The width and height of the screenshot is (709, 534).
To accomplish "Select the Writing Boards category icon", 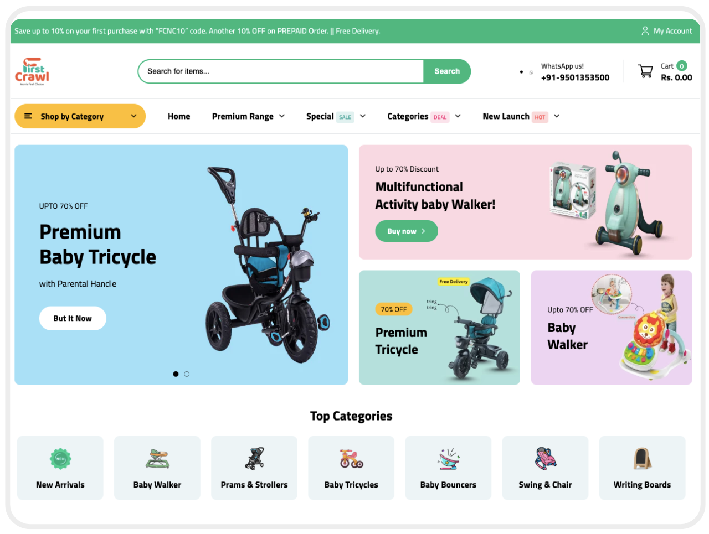I will [643, 459].
